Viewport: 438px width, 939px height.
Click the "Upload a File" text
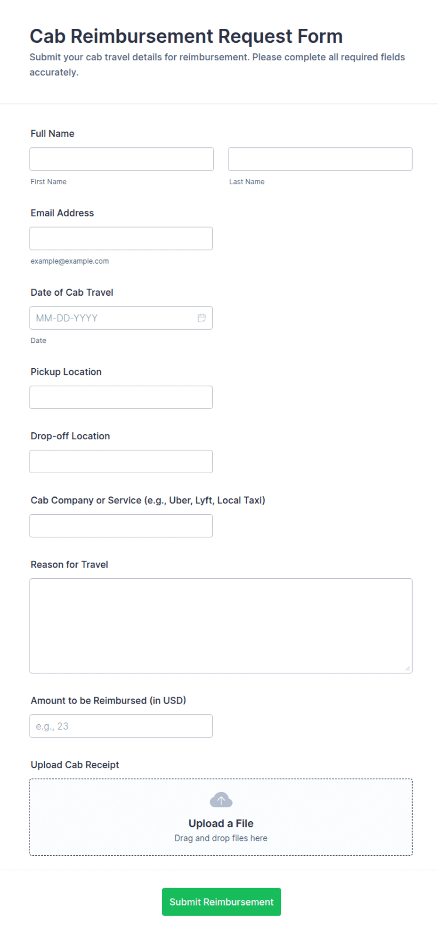pos(221,823)
